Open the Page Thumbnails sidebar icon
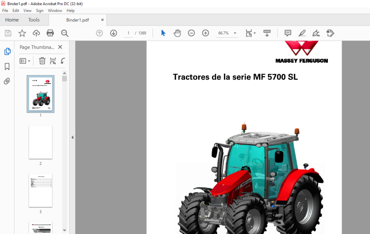370x234 pixels. (x=7, y=51)
